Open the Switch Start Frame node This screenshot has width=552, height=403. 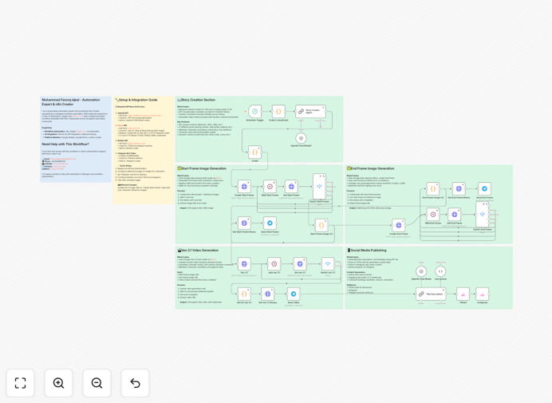point(319,187)
